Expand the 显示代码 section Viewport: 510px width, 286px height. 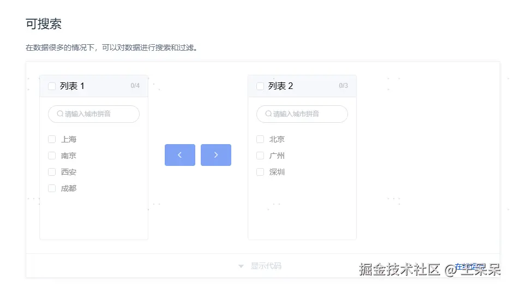click(260, 266)
